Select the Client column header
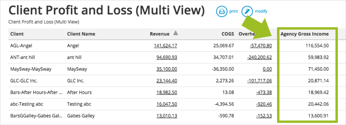This screenshot has height=125, width=346. 17,34
